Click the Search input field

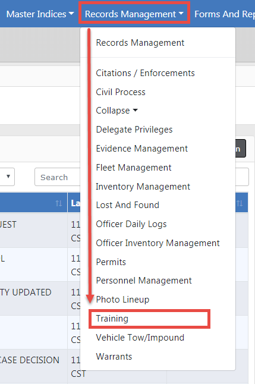click(x=58, y=177)
